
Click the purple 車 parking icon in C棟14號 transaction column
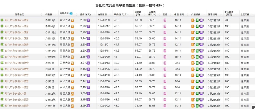(201, 33)
